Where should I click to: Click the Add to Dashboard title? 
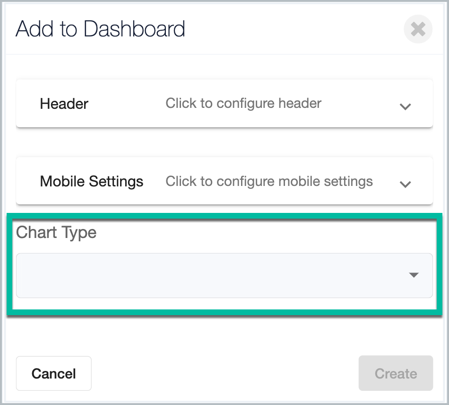coord(100,29)
